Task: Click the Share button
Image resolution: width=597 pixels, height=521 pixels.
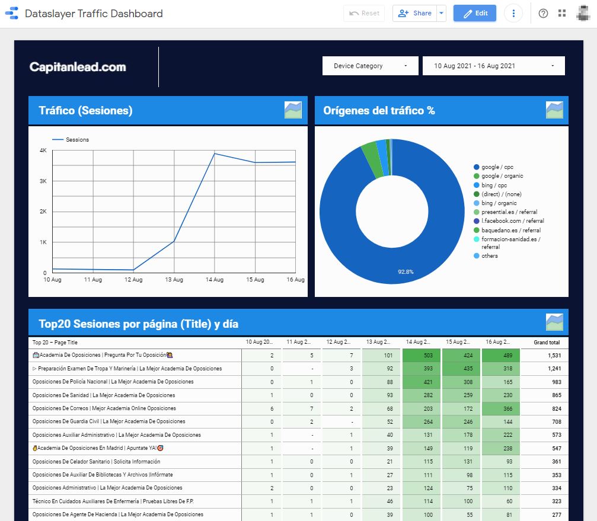Action: pyautogui.click(x=414, y=13)
